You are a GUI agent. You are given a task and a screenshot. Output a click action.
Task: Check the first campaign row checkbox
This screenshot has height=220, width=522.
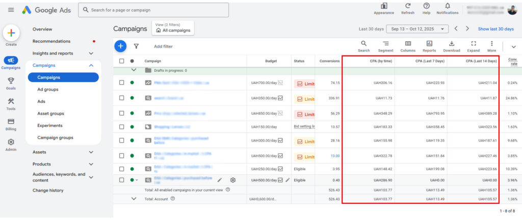pyautogui.click(x=121, y=82)
